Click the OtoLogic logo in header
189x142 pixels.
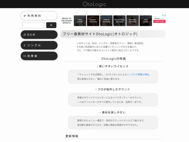(94, 4)
